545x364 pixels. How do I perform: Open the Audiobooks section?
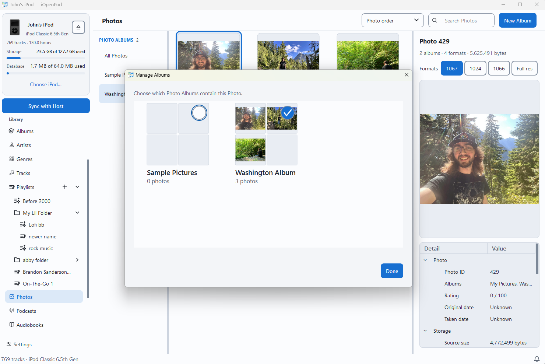(x=44, y=325)
